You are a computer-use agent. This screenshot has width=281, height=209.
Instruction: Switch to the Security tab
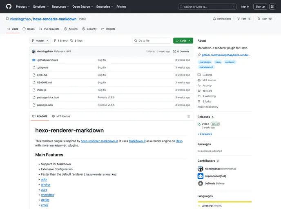pyautogui.click(x=89, y=29)
